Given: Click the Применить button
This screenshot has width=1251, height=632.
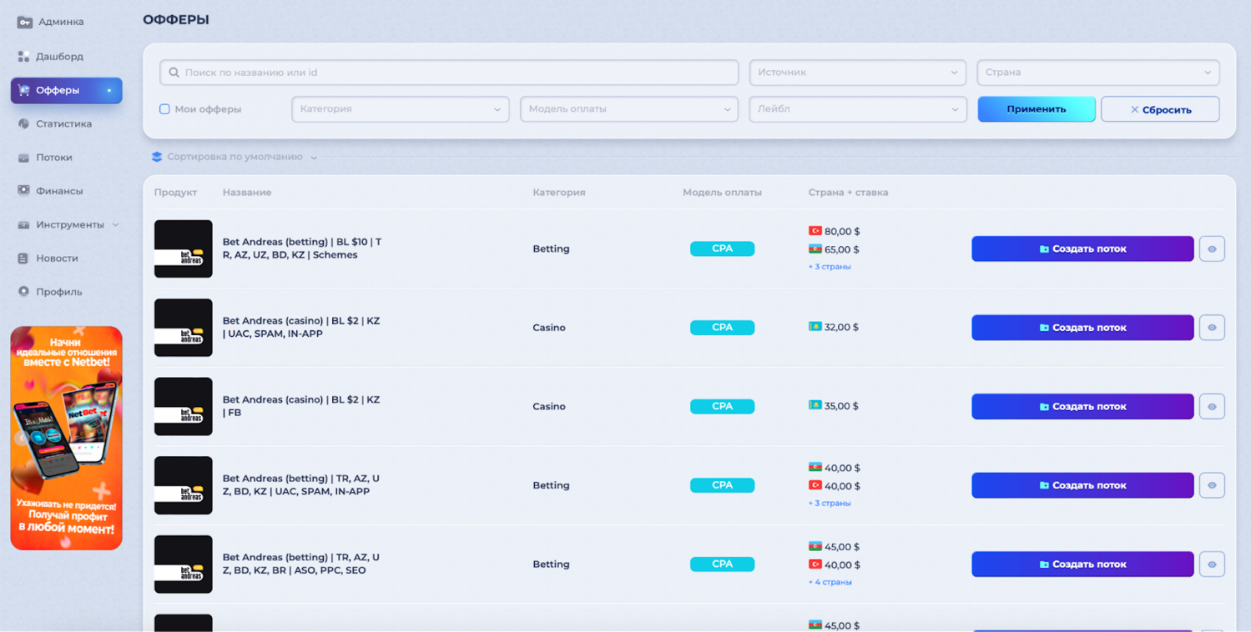Looking at the screenshot, I should (1036, 109).
